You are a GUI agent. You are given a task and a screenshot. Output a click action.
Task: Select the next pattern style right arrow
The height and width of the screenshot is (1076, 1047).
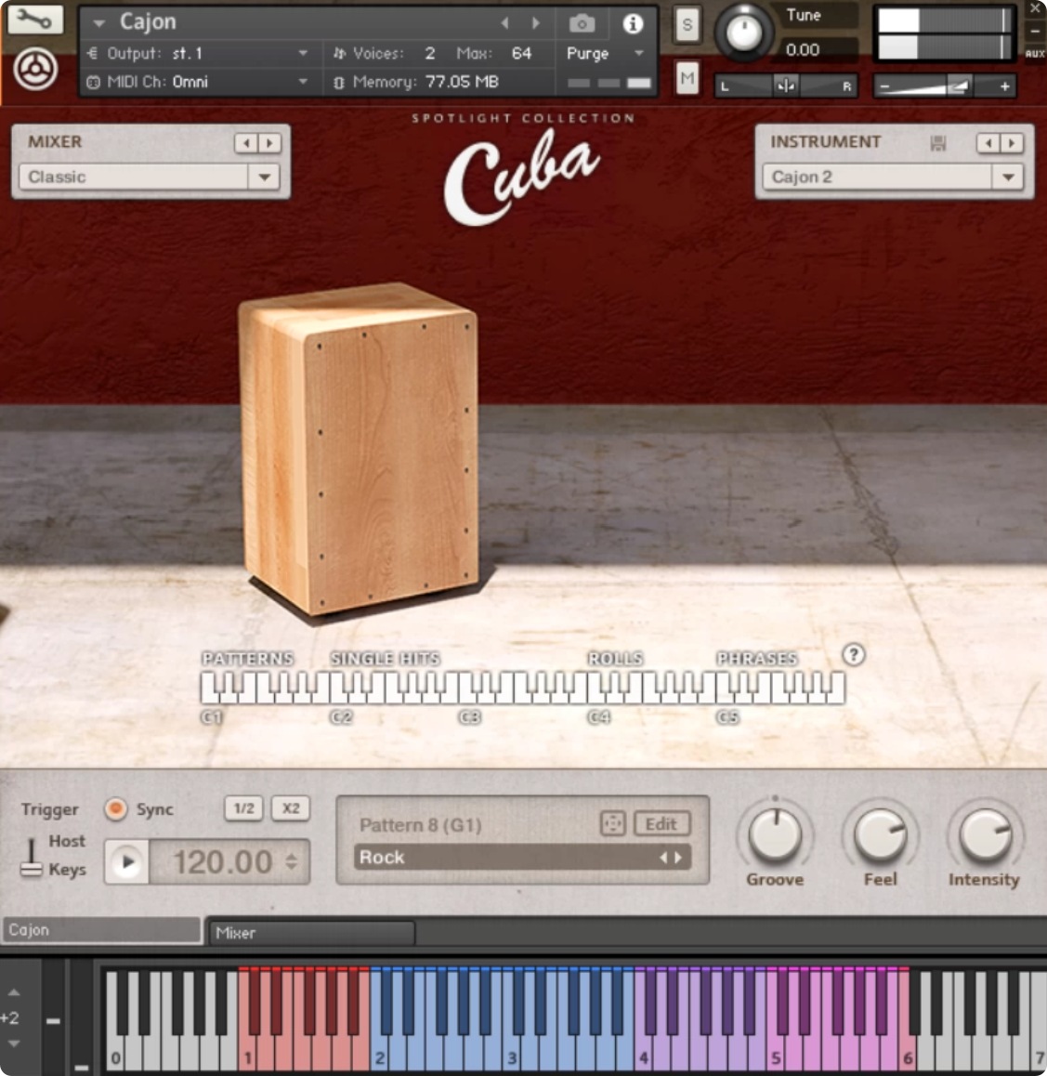678,857
